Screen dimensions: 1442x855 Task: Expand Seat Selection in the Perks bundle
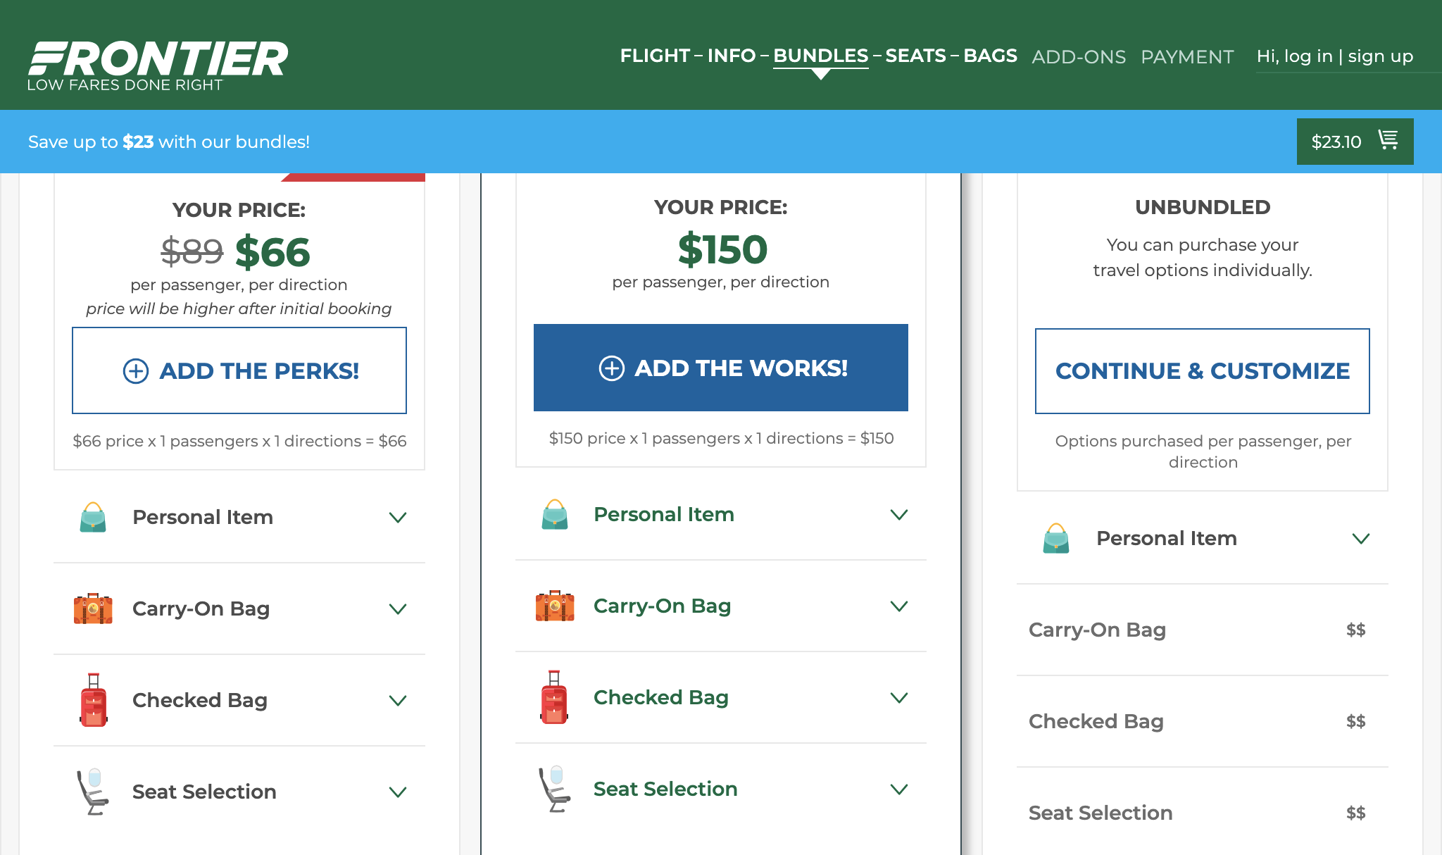[x=239, y=792]
